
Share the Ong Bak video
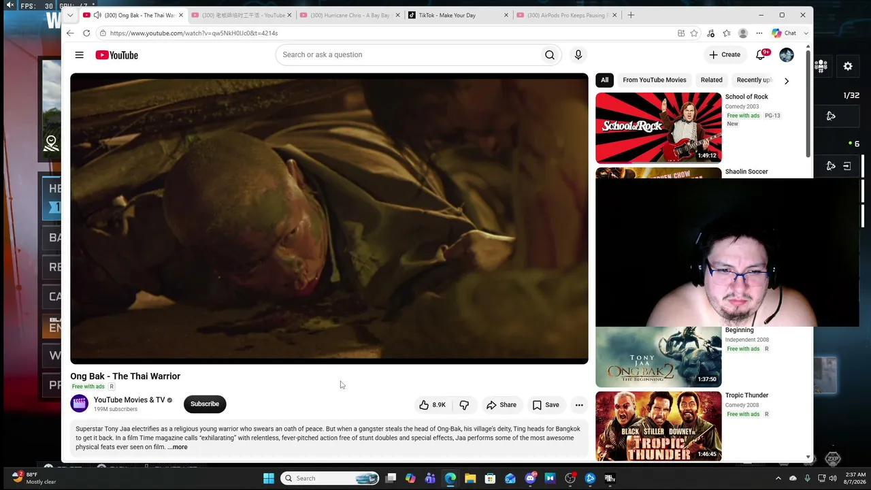click(502, 405)
